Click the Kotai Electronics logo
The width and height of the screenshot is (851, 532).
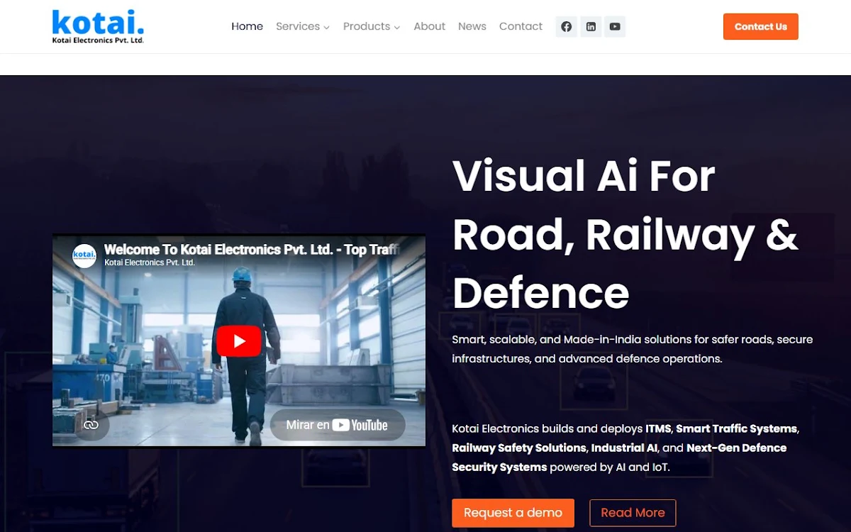point(98,26)
